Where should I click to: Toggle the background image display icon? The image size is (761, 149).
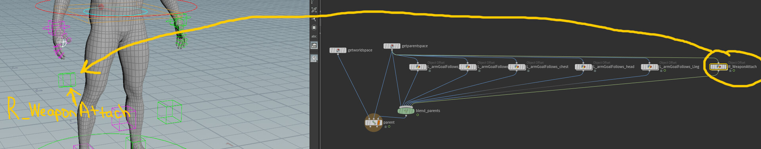[314, 46]
